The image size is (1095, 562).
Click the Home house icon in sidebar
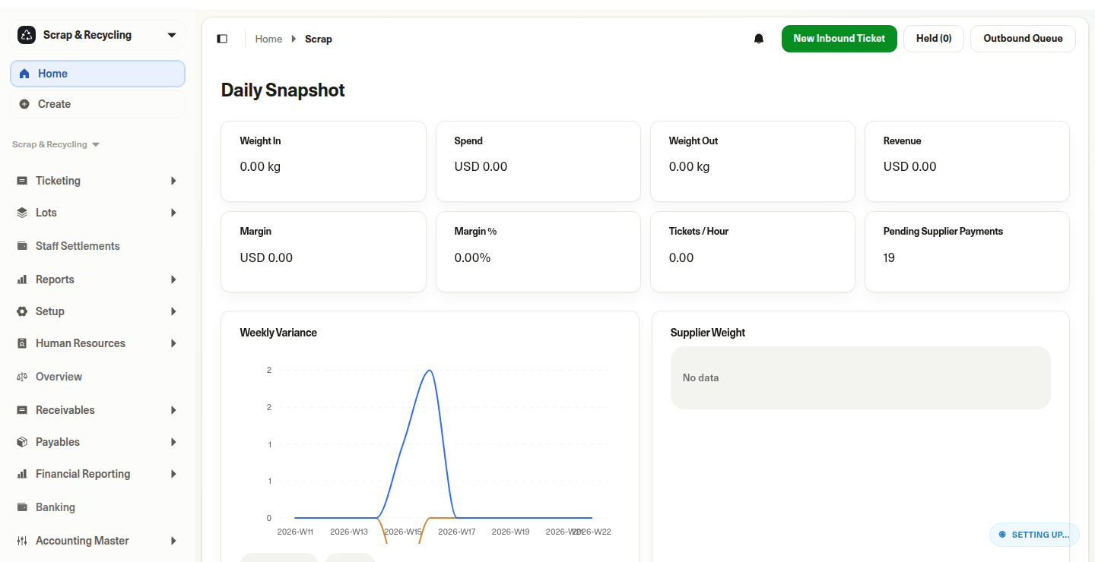click(24, 74)
